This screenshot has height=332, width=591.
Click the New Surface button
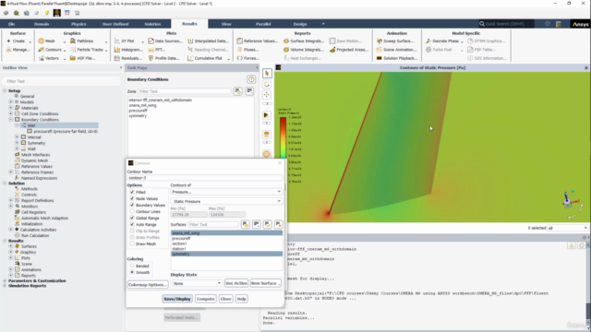(x=265, y=283)
